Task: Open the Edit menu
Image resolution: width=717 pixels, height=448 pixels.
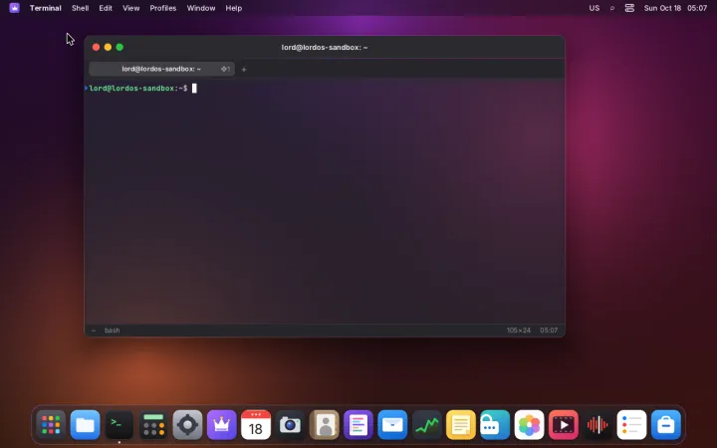Action: point(106,8)
